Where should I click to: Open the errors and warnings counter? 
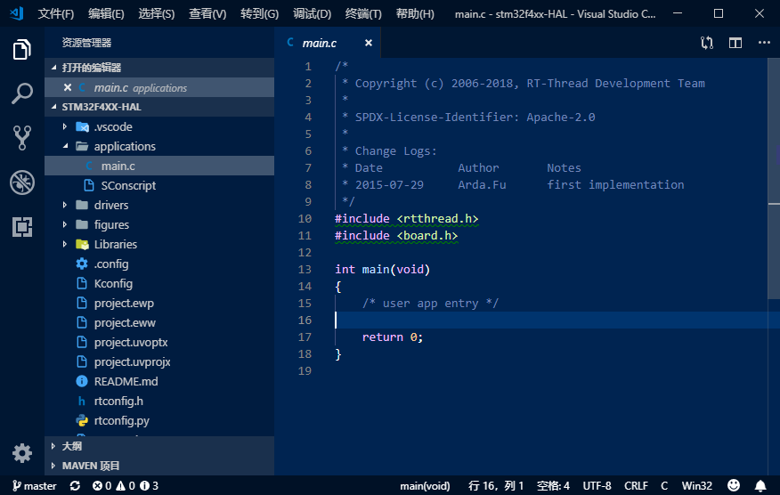pyautogui.click(x=126, y=485)
